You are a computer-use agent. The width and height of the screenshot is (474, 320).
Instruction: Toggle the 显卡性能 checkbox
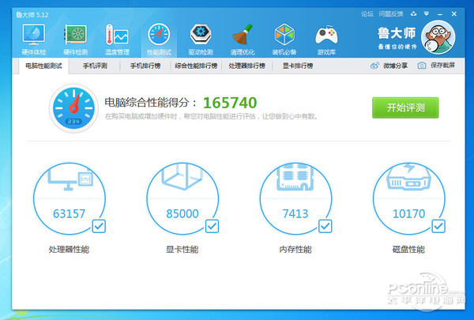click(x=212, y=226)
